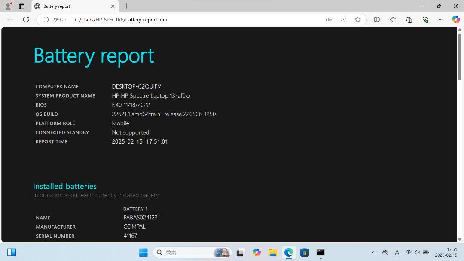Open the Favorites list icon

(x=393, y=19)
